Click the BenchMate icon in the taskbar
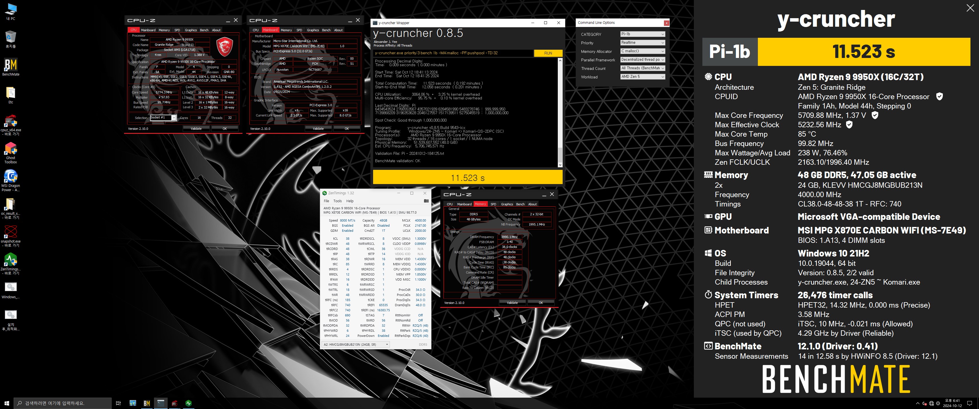The image size is (979, 409). click(147, 403)
